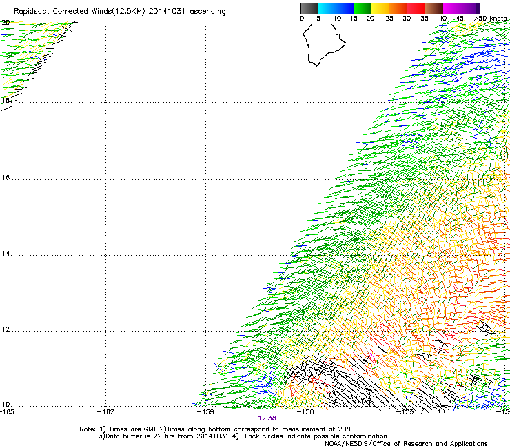Image resolution: width=510 pixels, height=448 pixels.
Task: Click the green 15-20 knots legend swatch
Action: click(x=363, y=8)
